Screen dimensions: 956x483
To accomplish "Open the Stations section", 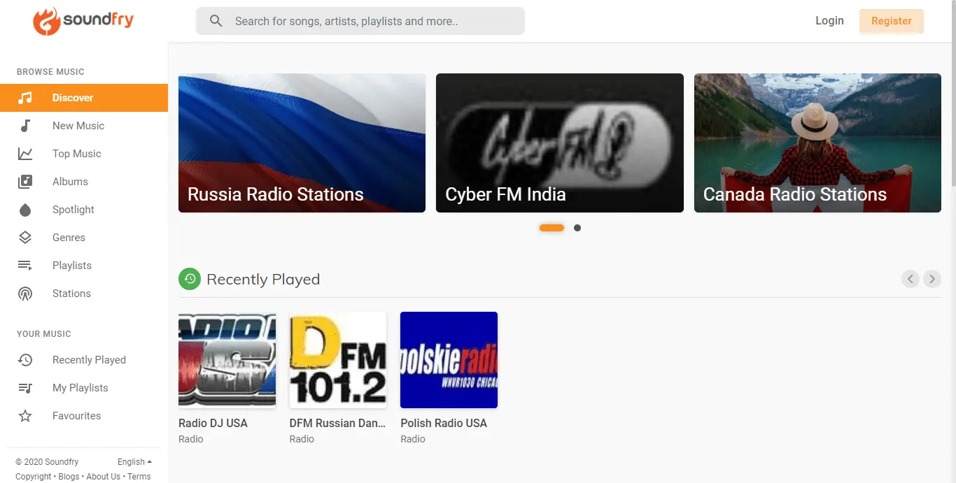I will [84, 294].
